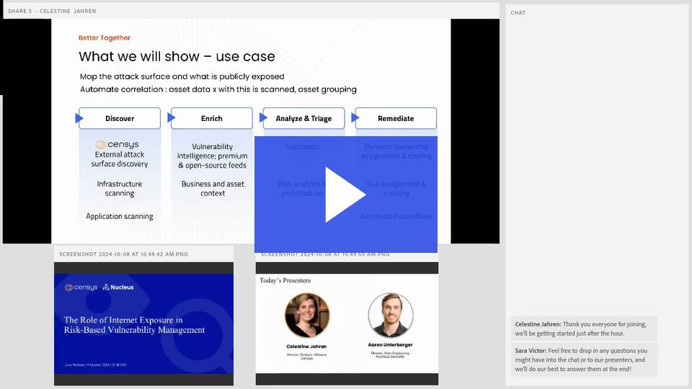Select the Enrich stage box
This screenshot has width=692, height=389.
click(x=212, y=118)
